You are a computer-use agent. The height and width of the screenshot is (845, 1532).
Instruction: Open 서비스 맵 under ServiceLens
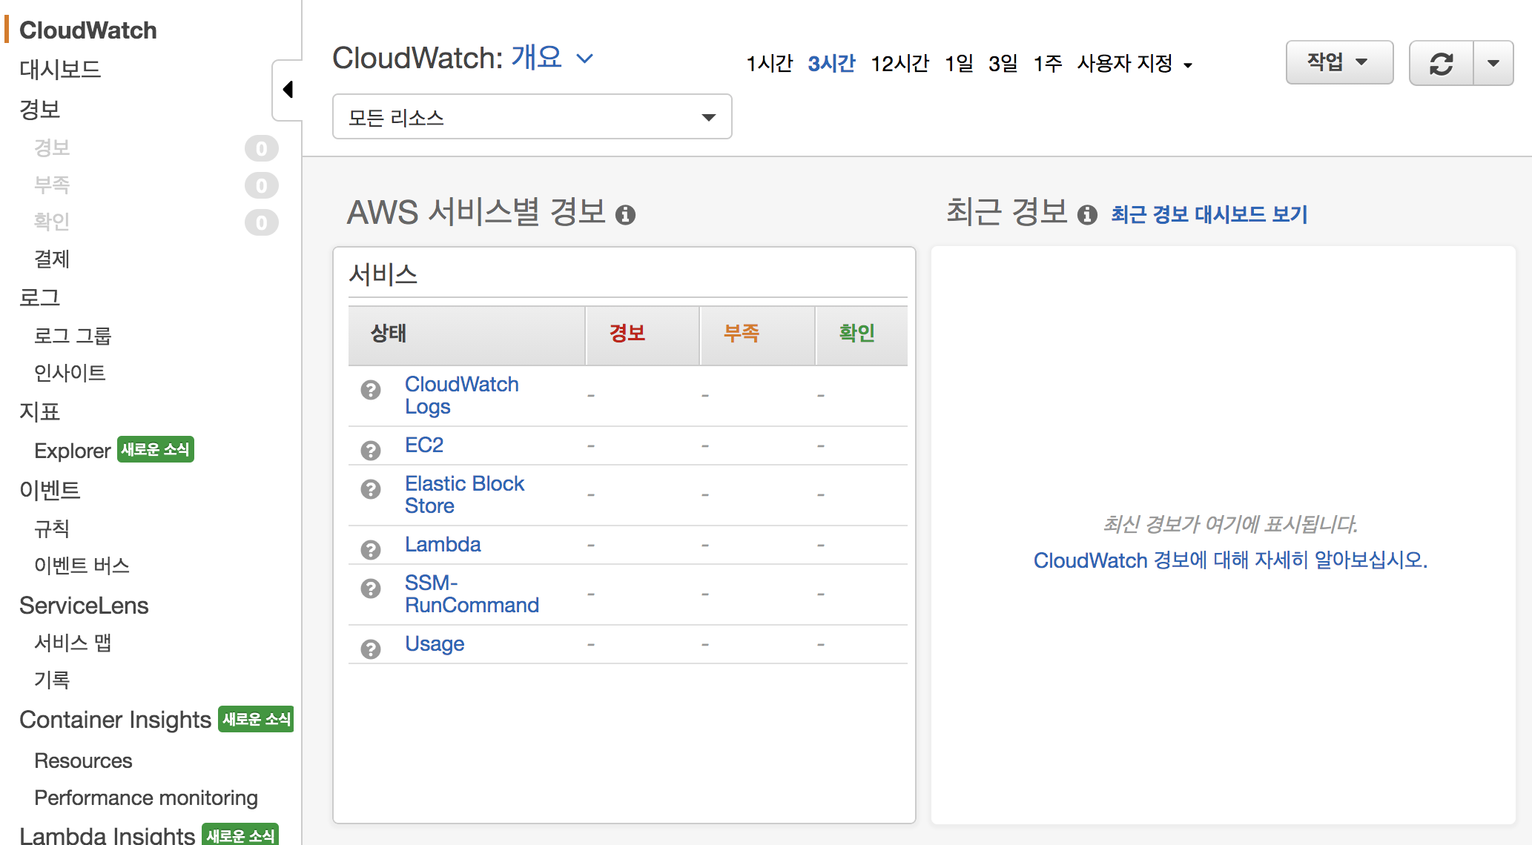73,643
